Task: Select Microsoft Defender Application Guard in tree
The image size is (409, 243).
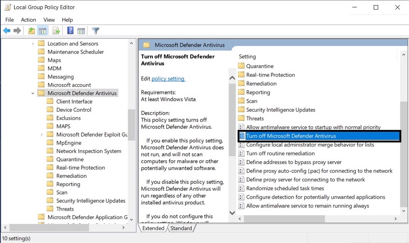Action: [x=87, y=217]
